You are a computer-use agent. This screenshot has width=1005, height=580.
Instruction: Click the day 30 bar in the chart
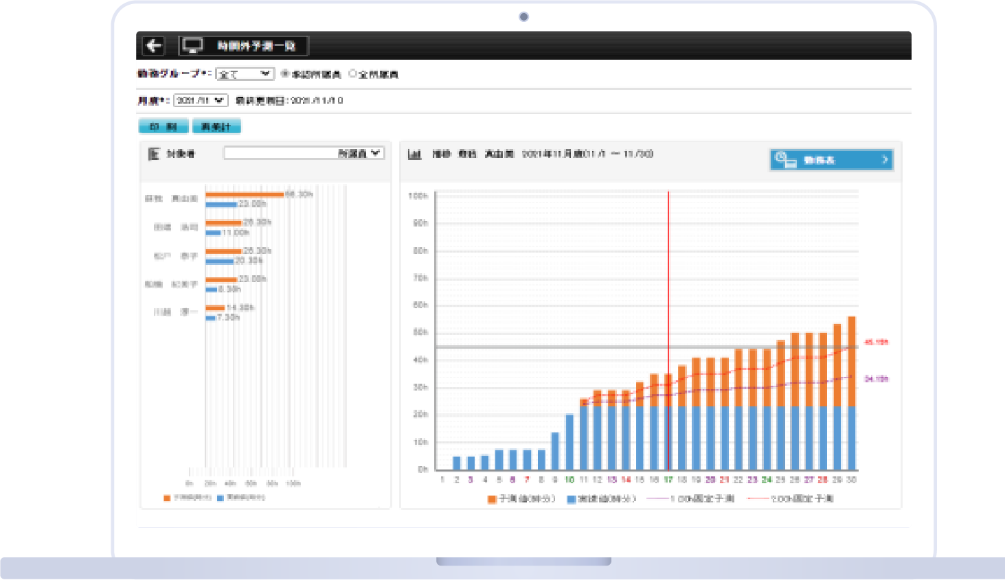point(852,393)
